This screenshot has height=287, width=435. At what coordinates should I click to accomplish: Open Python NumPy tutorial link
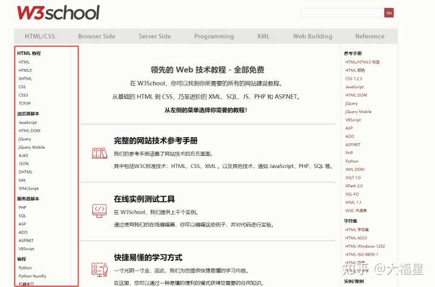32,276
